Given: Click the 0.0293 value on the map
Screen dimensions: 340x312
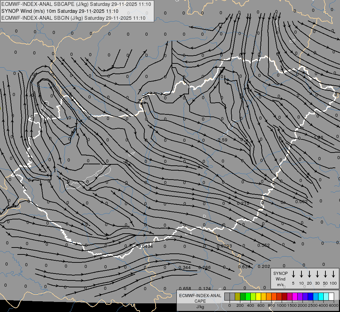Looking at the screenshot, I should (224, 246).
